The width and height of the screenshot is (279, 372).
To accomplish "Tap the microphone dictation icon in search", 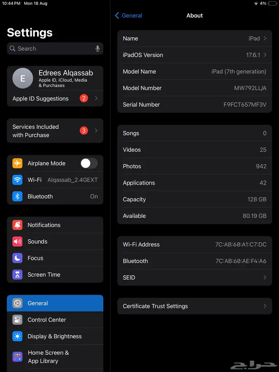I will coord(98,49).
